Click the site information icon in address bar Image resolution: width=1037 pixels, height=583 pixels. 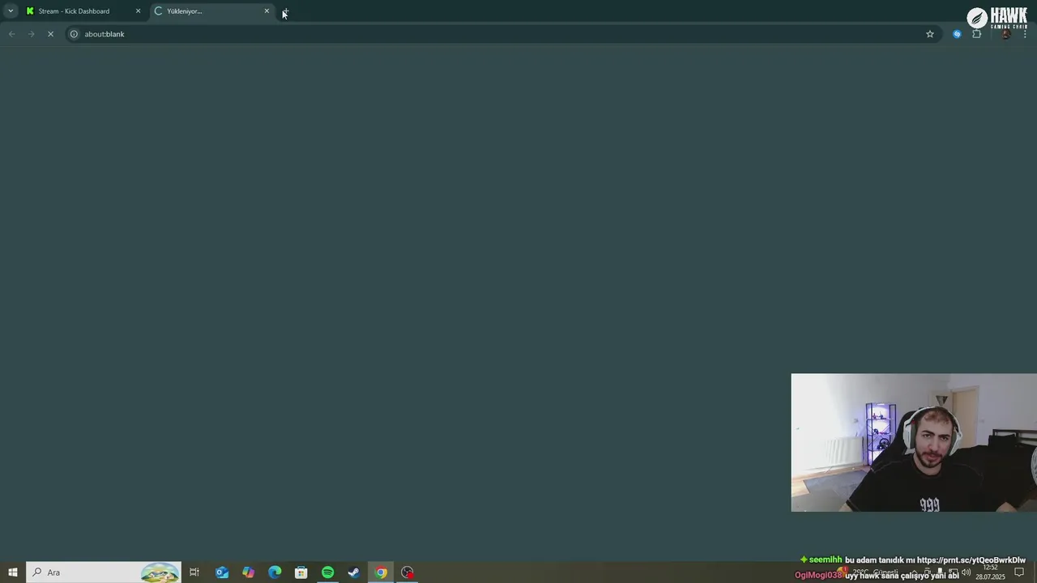[74, 34]
